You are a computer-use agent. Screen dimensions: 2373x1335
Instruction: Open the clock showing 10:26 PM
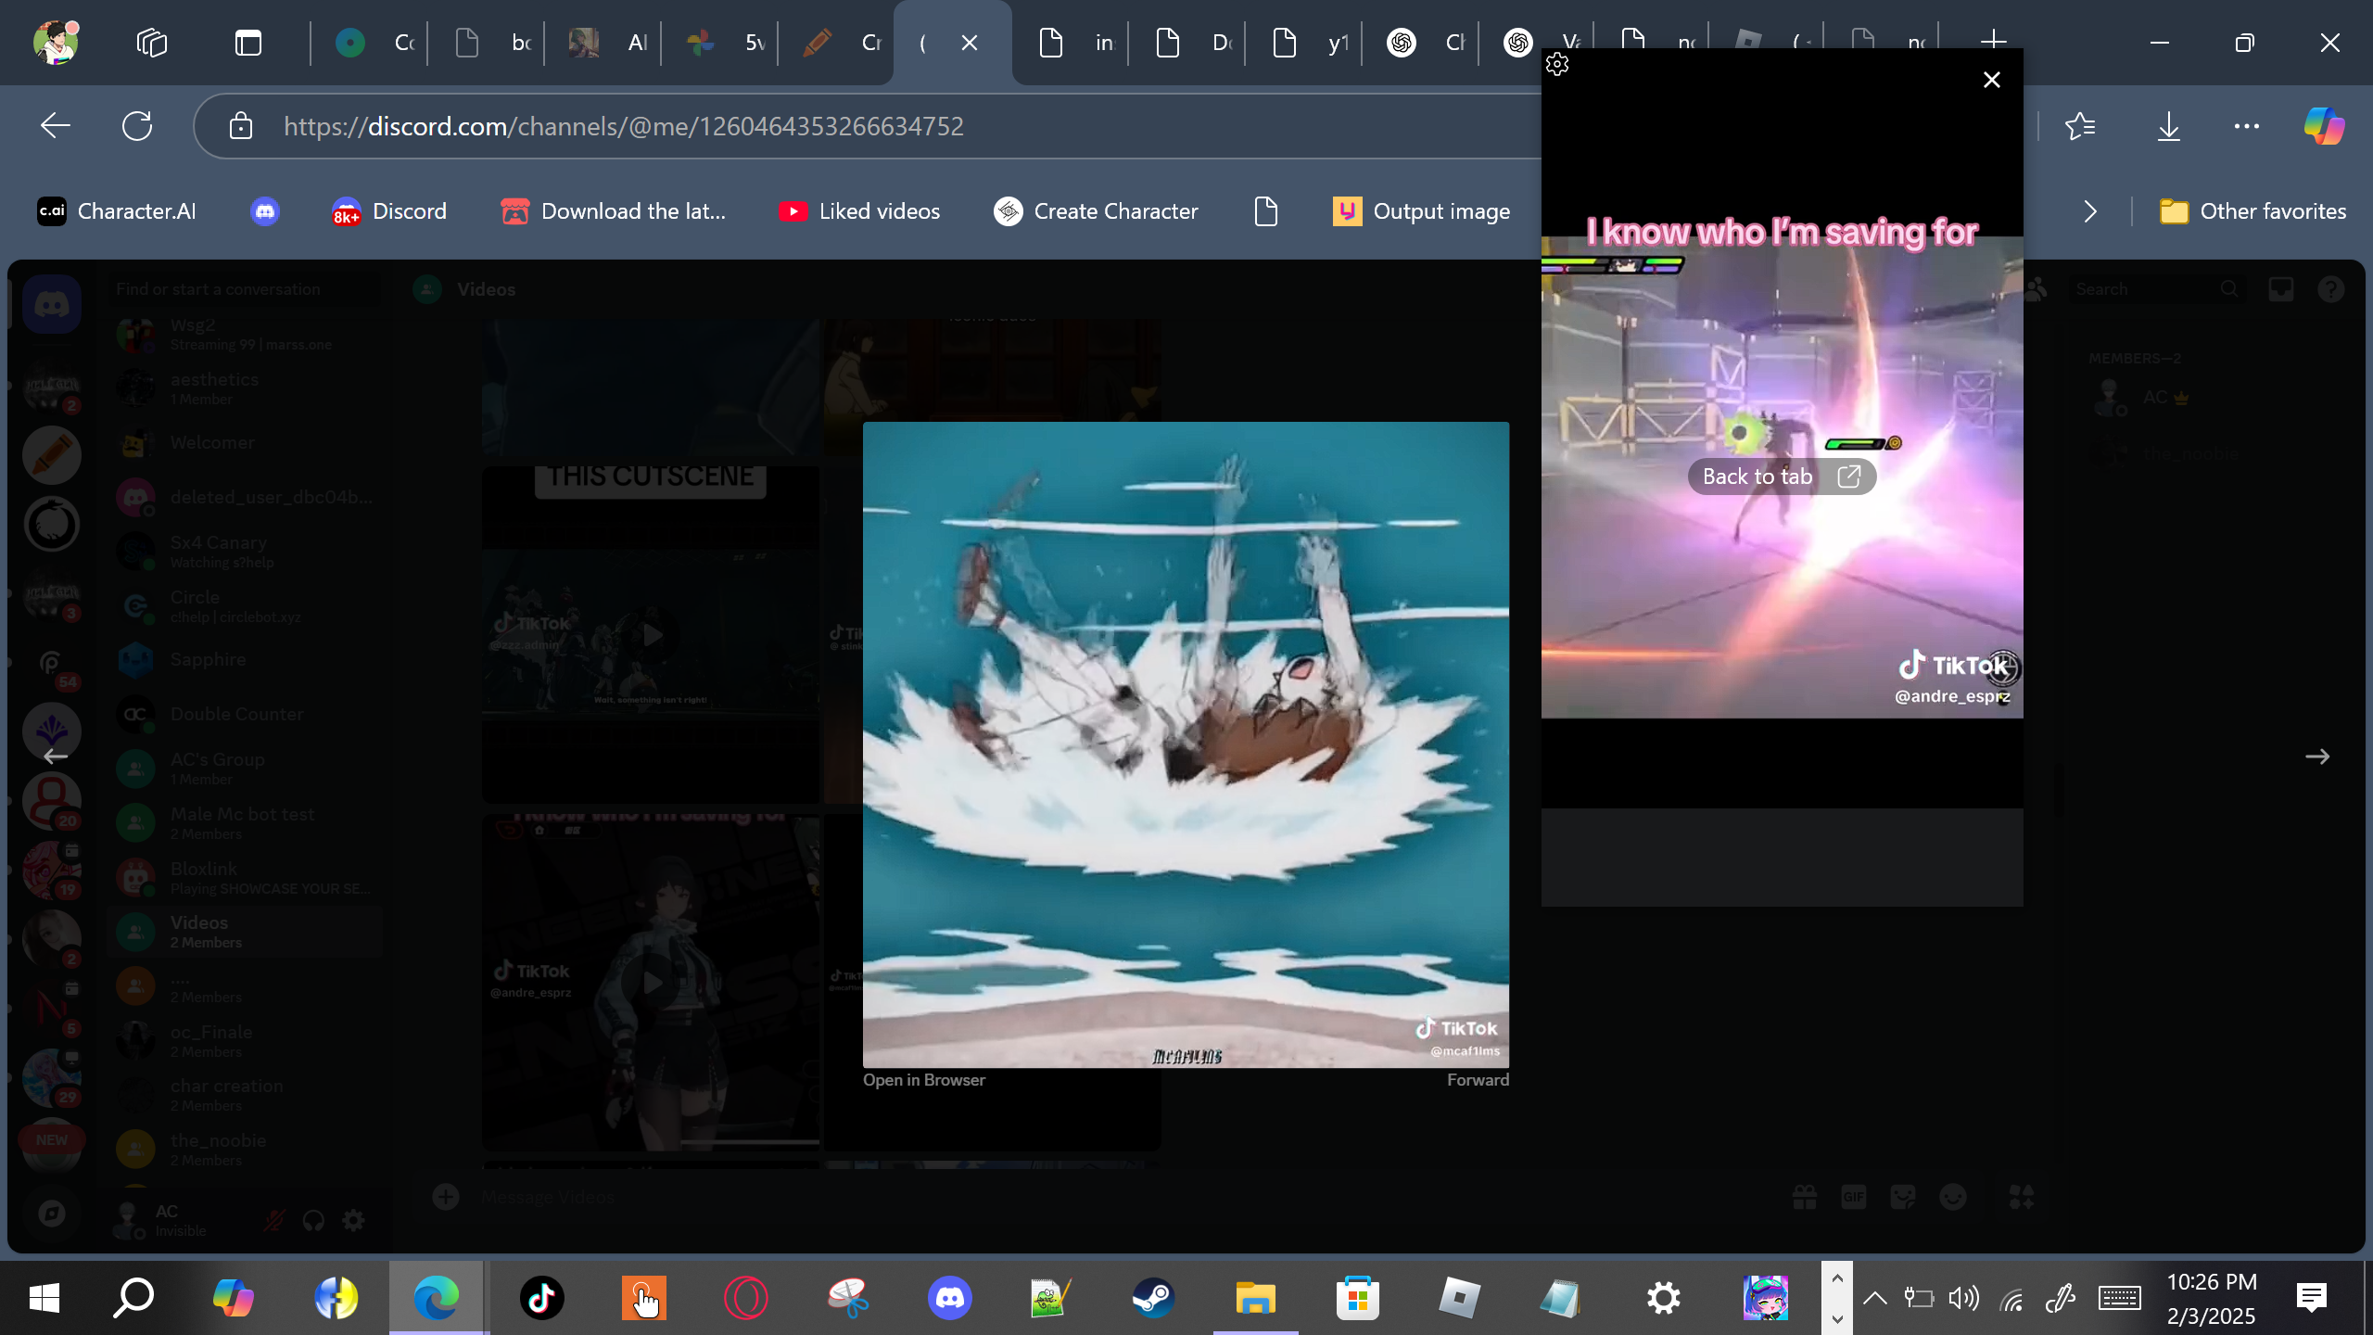(x=2212, y=1298)
